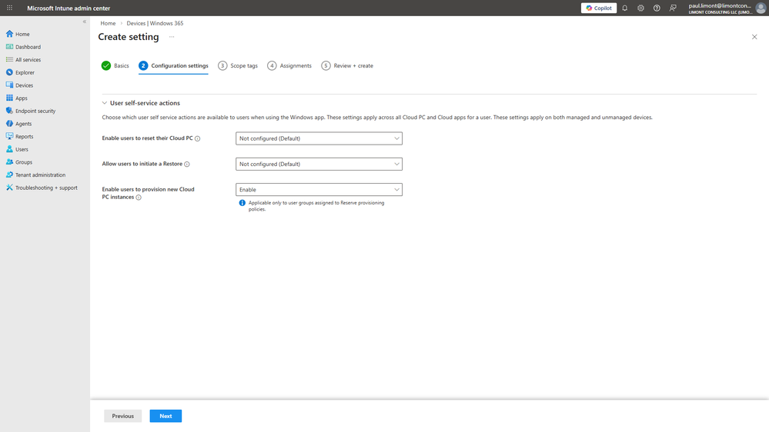Click info icon next to reset Cloud PC
The height and width of the screenshot is (432, 769).
point(198,138)
